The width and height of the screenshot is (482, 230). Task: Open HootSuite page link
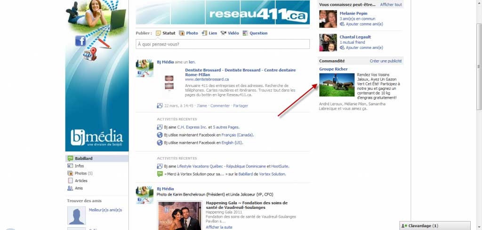click(280, 166)
